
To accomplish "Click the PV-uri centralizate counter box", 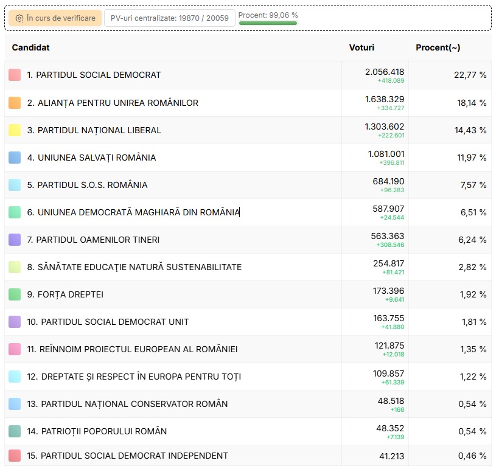I will tap(169, 18).
